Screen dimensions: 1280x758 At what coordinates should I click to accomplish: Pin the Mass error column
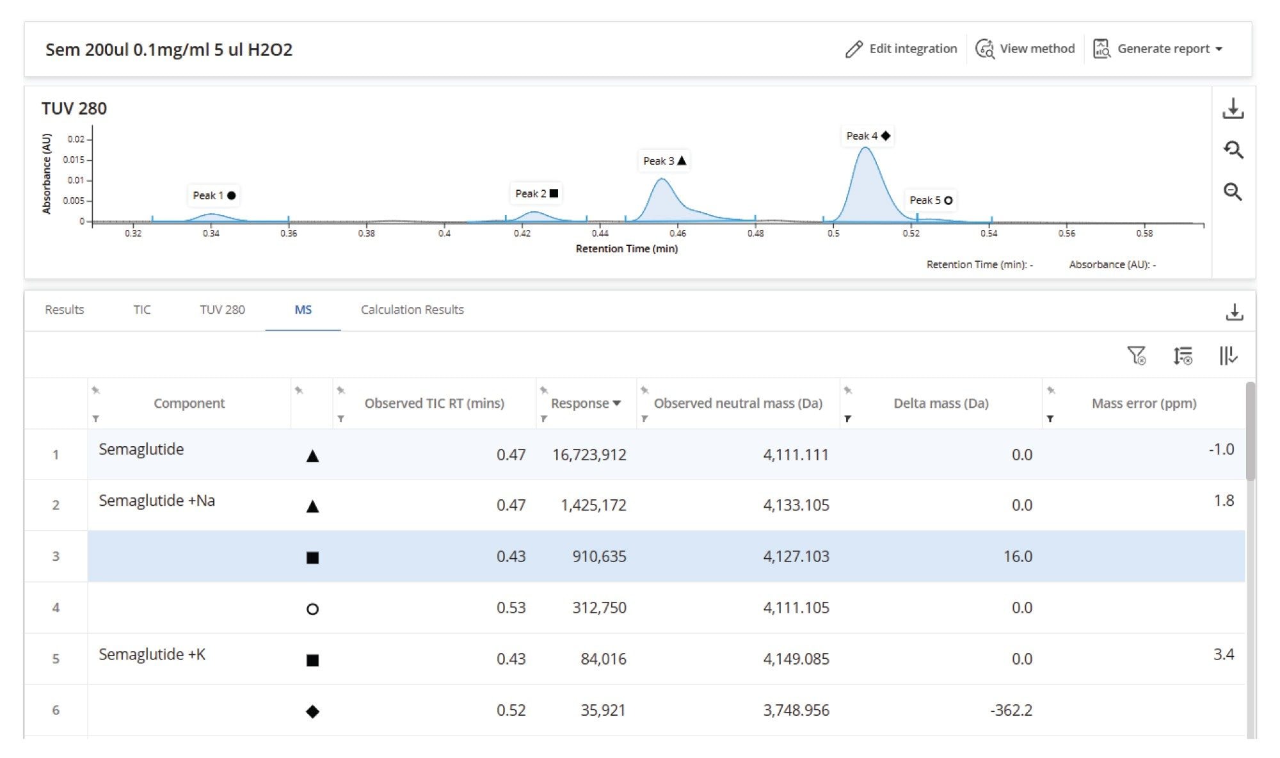pyautogui.click(x=1050, y=391)
